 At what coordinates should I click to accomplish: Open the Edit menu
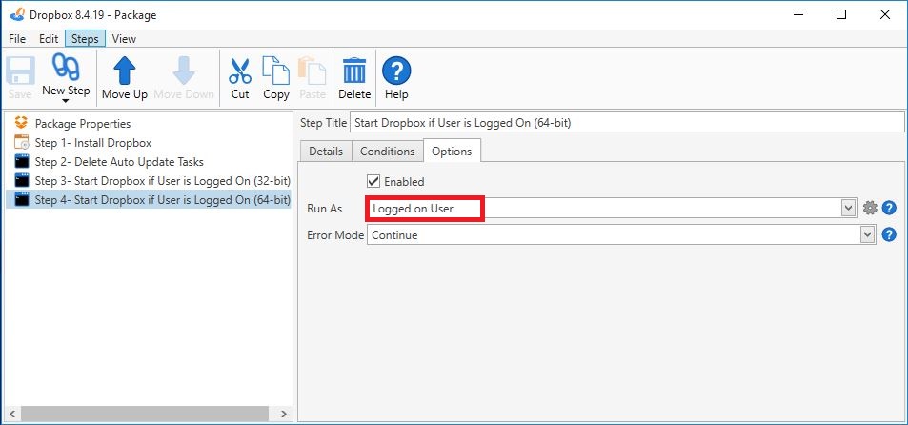49,39
